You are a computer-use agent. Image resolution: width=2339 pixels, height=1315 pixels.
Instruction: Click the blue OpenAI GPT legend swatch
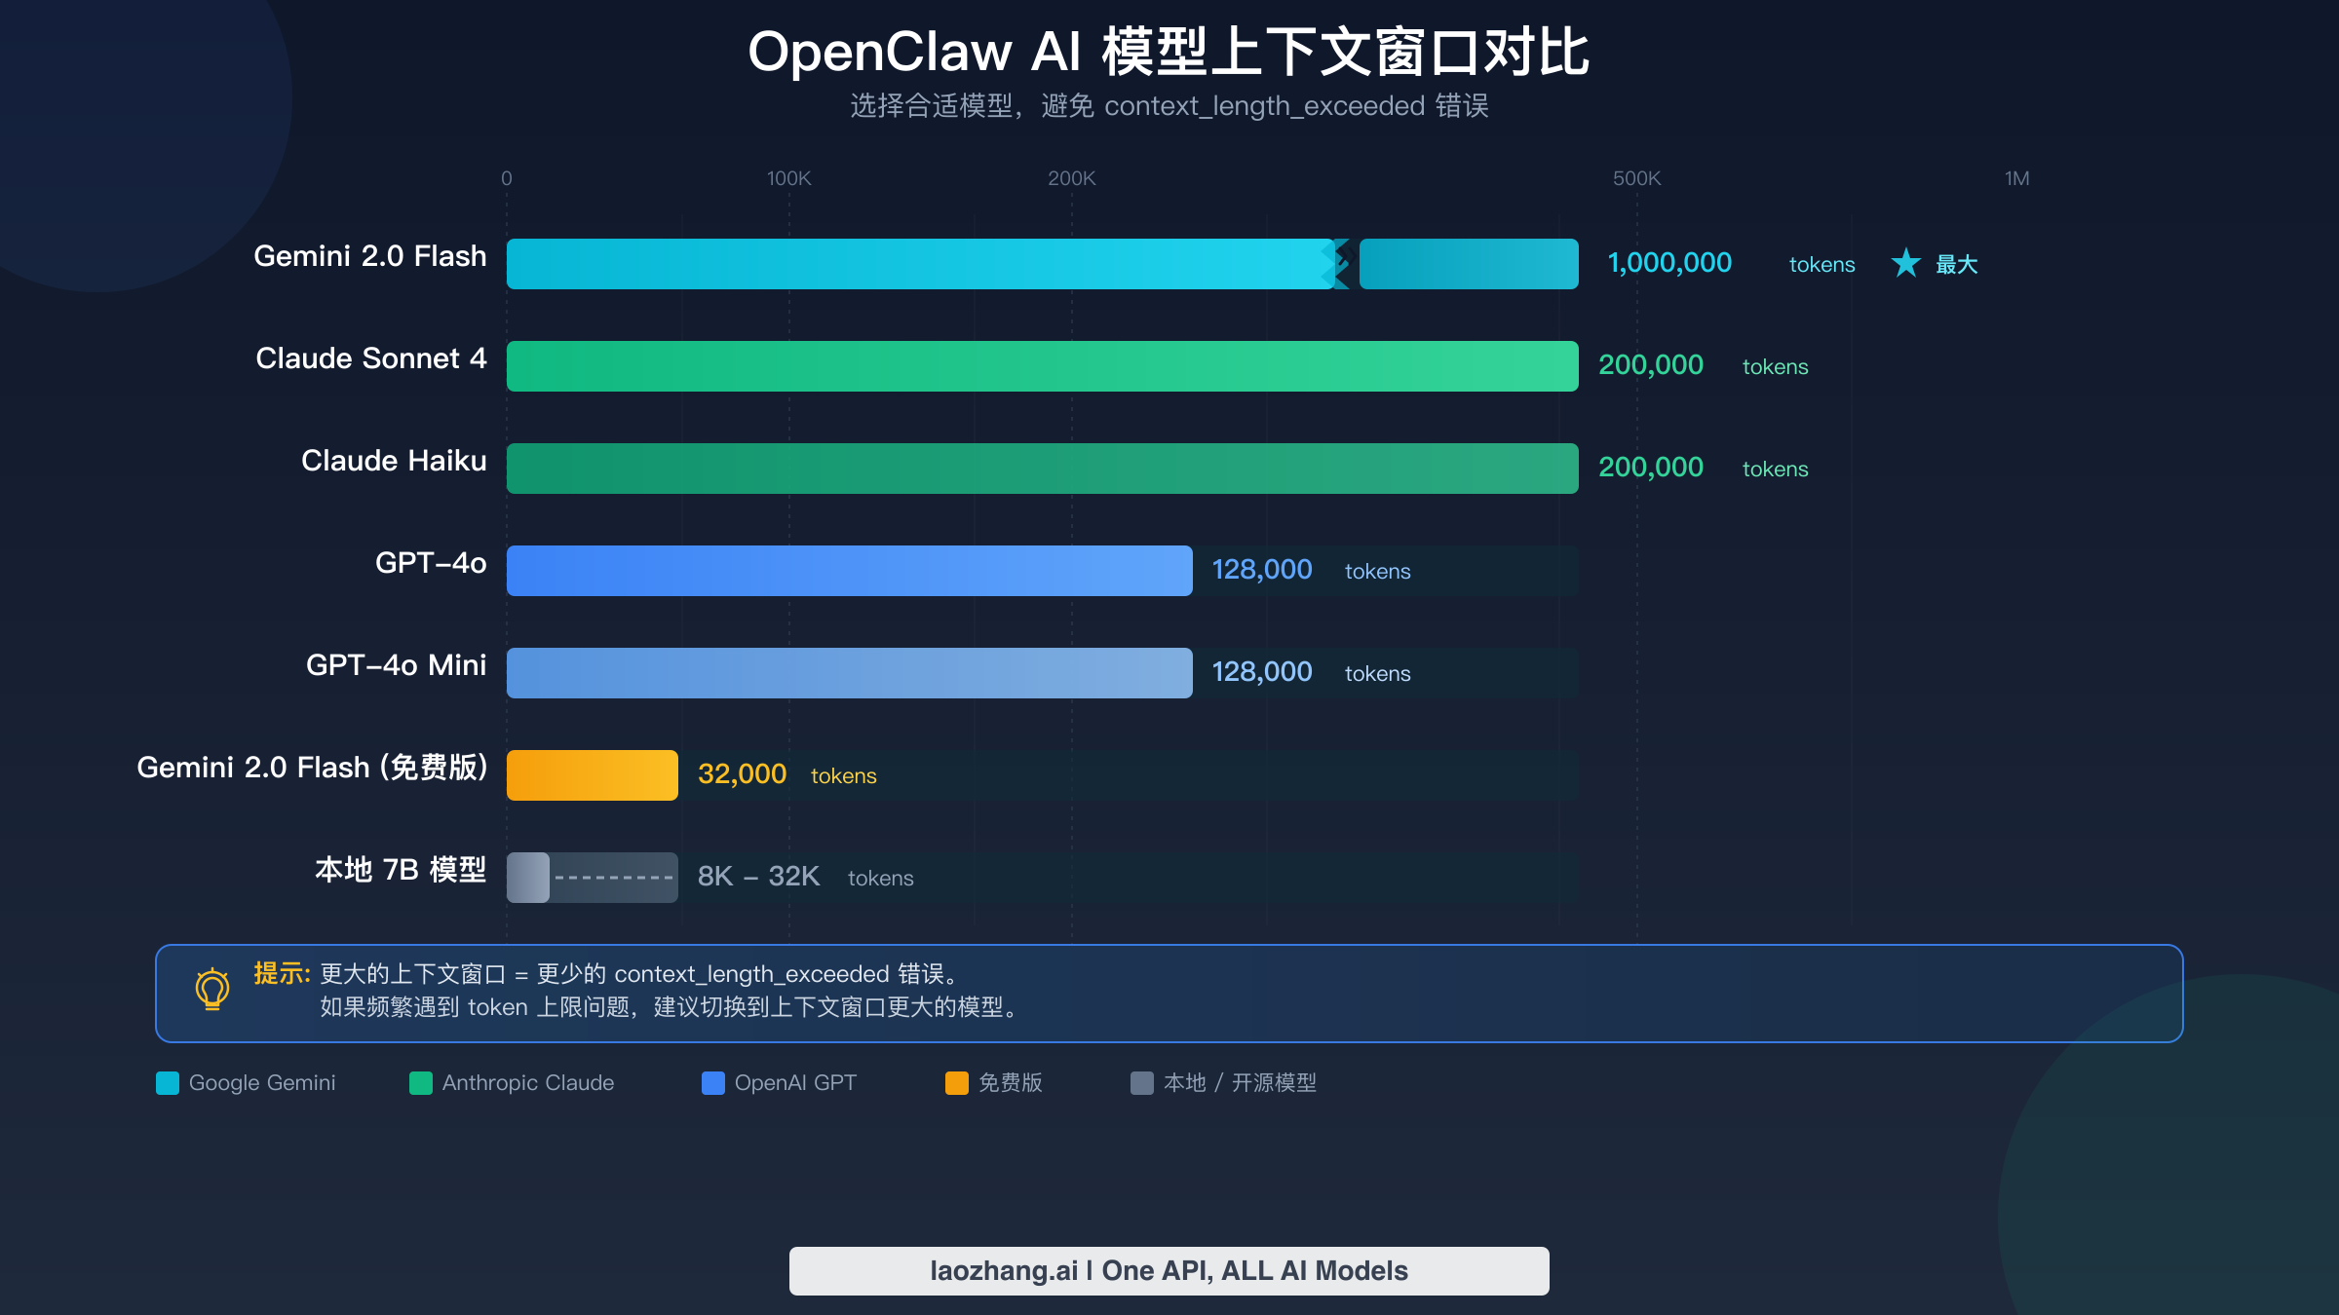pyautogui.click(x=712, y=1083)
